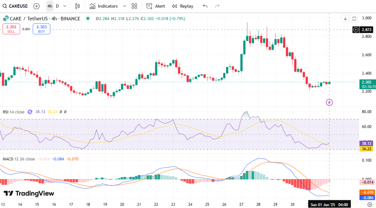Click the green market status dot
The width and height of the screenshot is (376, 208).
[x=88, y=18]
